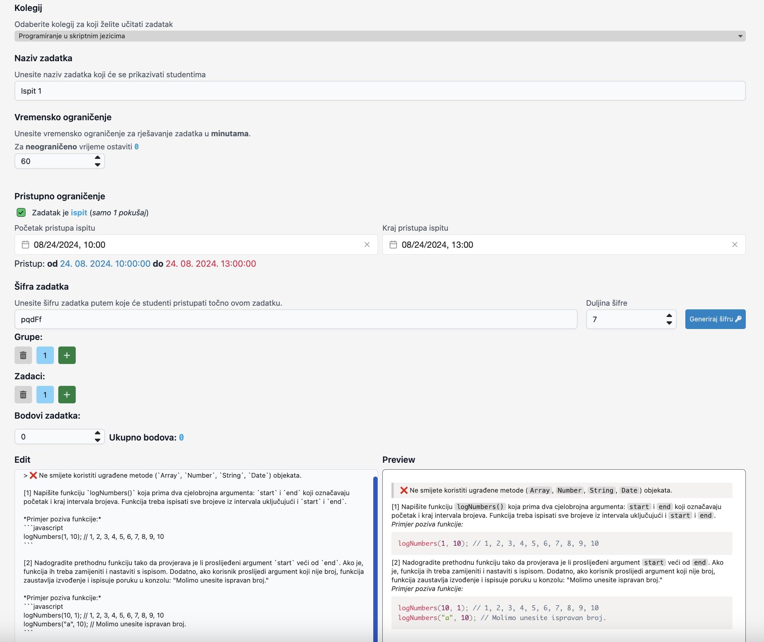Viewport: 764px width, 642px height.
Task: Select task 1 under Zadaci
Action: (x=45, y=395)
